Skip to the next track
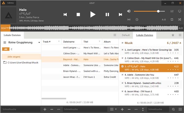This screenshot has width=184, height=113. click(x=121, y=14)
